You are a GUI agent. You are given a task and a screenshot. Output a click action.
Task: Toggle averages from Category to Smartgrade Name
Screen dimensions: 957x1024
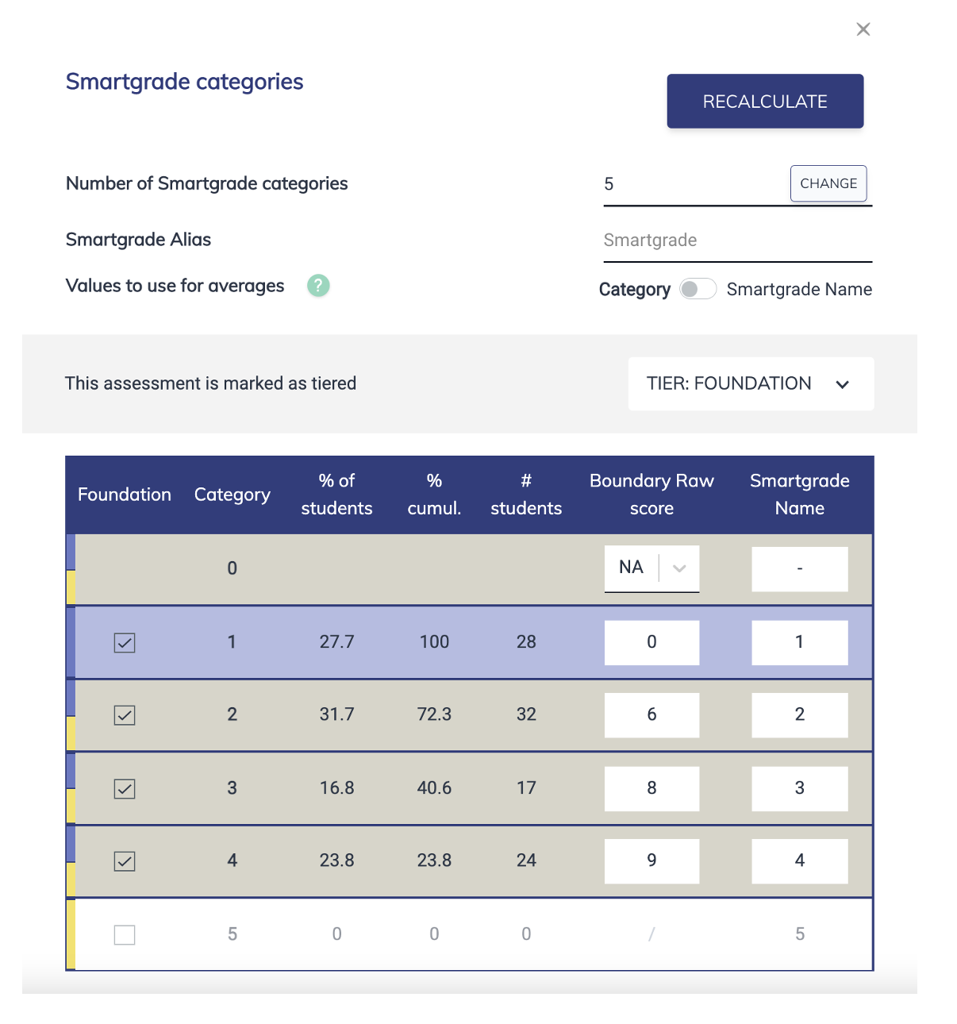[x=698, y=289]
